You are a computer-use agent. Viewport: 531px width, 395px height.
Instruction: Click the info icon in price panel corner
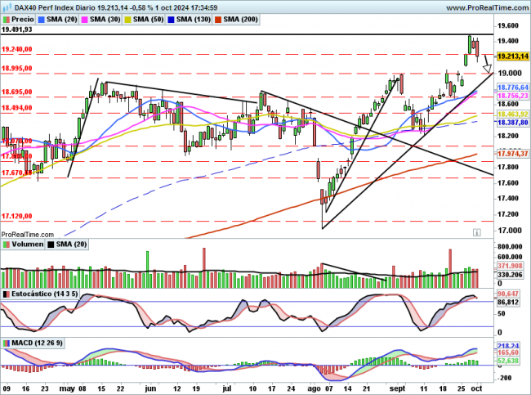(x=476, y=232)
